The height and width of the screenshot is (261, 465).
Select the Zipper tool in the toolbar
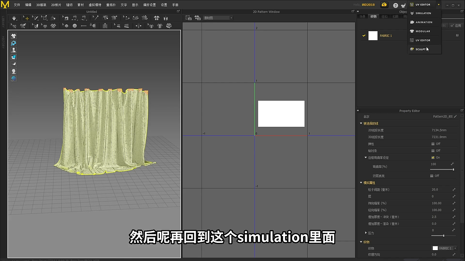(x=105, y=25)
